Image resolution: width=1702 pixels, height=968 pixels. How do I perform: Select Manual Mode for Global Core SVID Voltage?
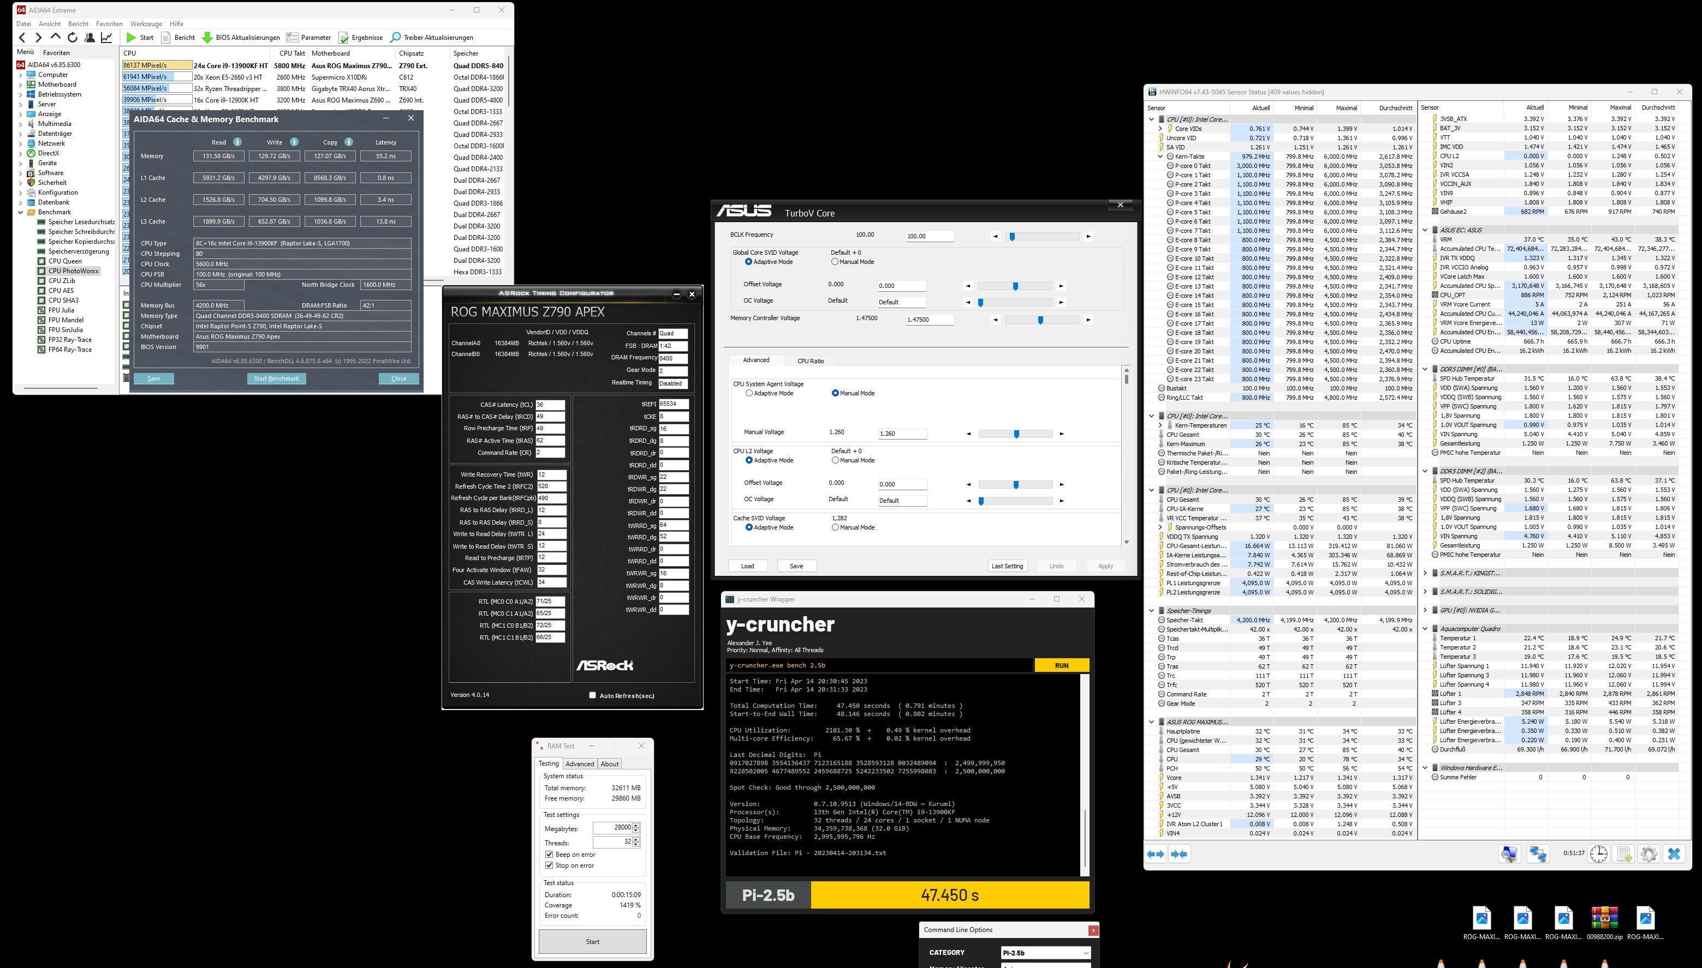point(835,262)
